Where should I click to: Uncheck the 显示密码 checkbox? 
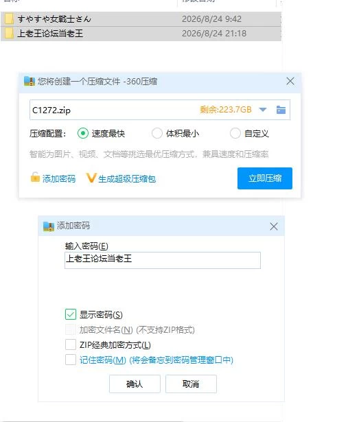(71, 314)
